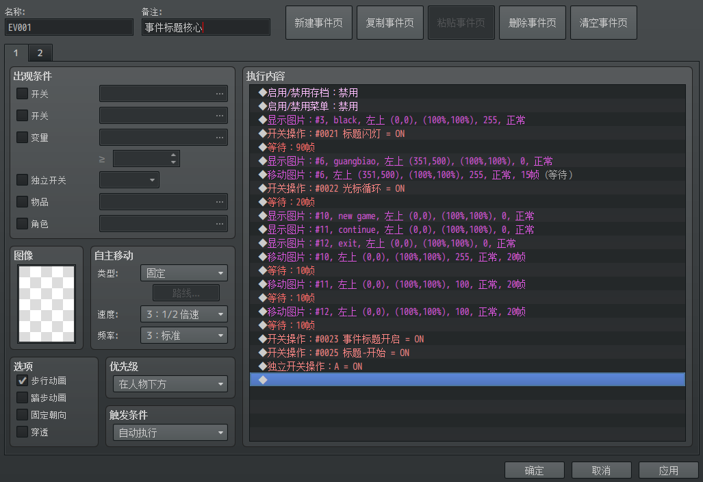
Task: Select 显示图片 #12 exit command
Action: 467,243
